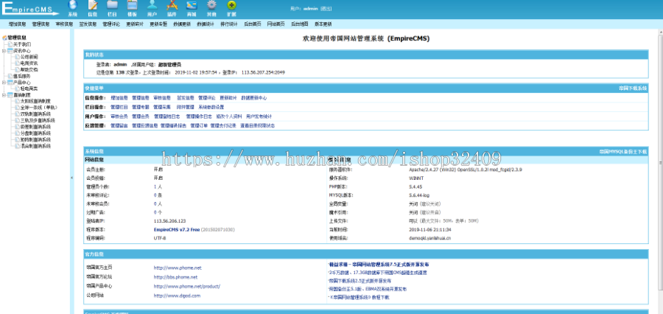Select 售后服务 in the tree
This screenshot has height=314, width=663.
point(22,76)
